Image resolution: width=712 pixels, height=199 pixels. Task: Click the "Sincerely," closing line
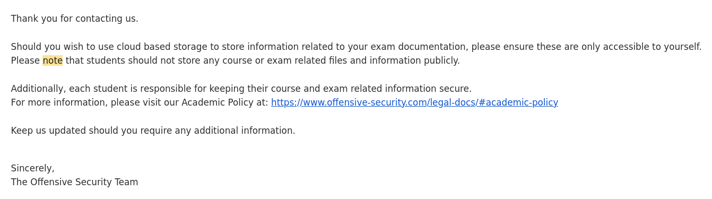[32, 168]
